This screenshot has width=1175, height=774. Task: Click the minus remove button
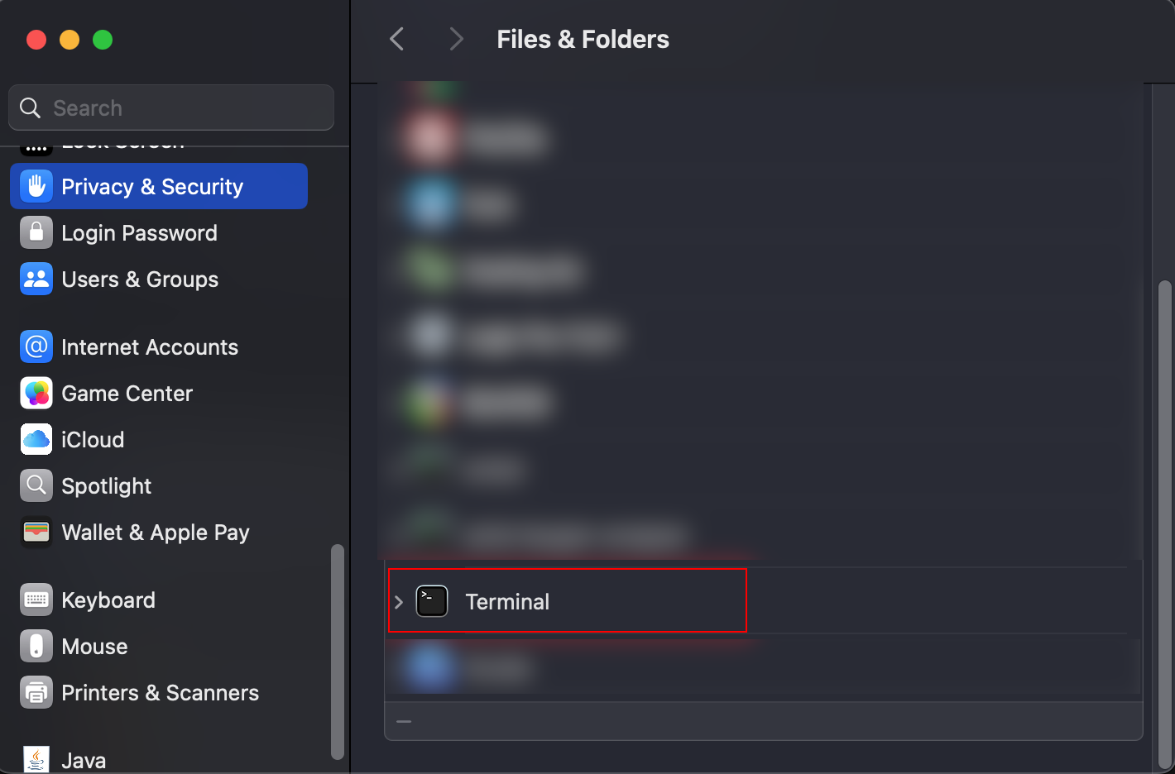click(x=404, y=721)
